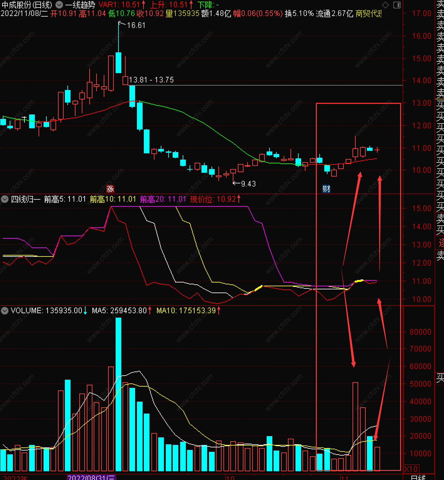The width and height of the screenshot is (444, 480).
Task: Click the magenta 前高20 legend label
Action: [x=163, y=199]
